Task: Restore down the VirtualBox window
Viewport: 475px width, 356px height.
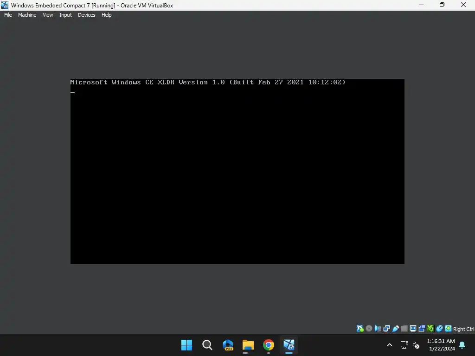Action: (442, 5)
